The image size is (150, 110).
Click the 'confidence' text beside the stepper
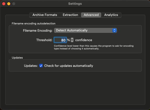(83, 40)
